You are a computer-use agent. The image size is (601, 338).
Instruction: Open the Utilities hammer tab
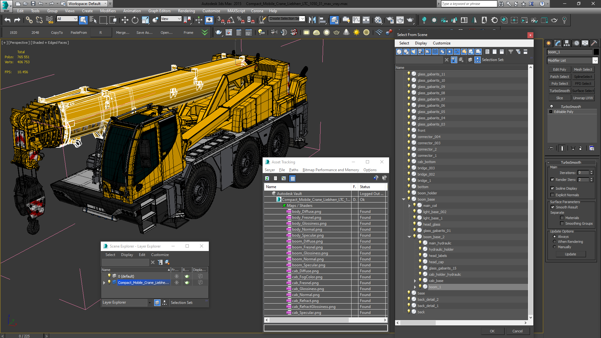coord(594,43)
